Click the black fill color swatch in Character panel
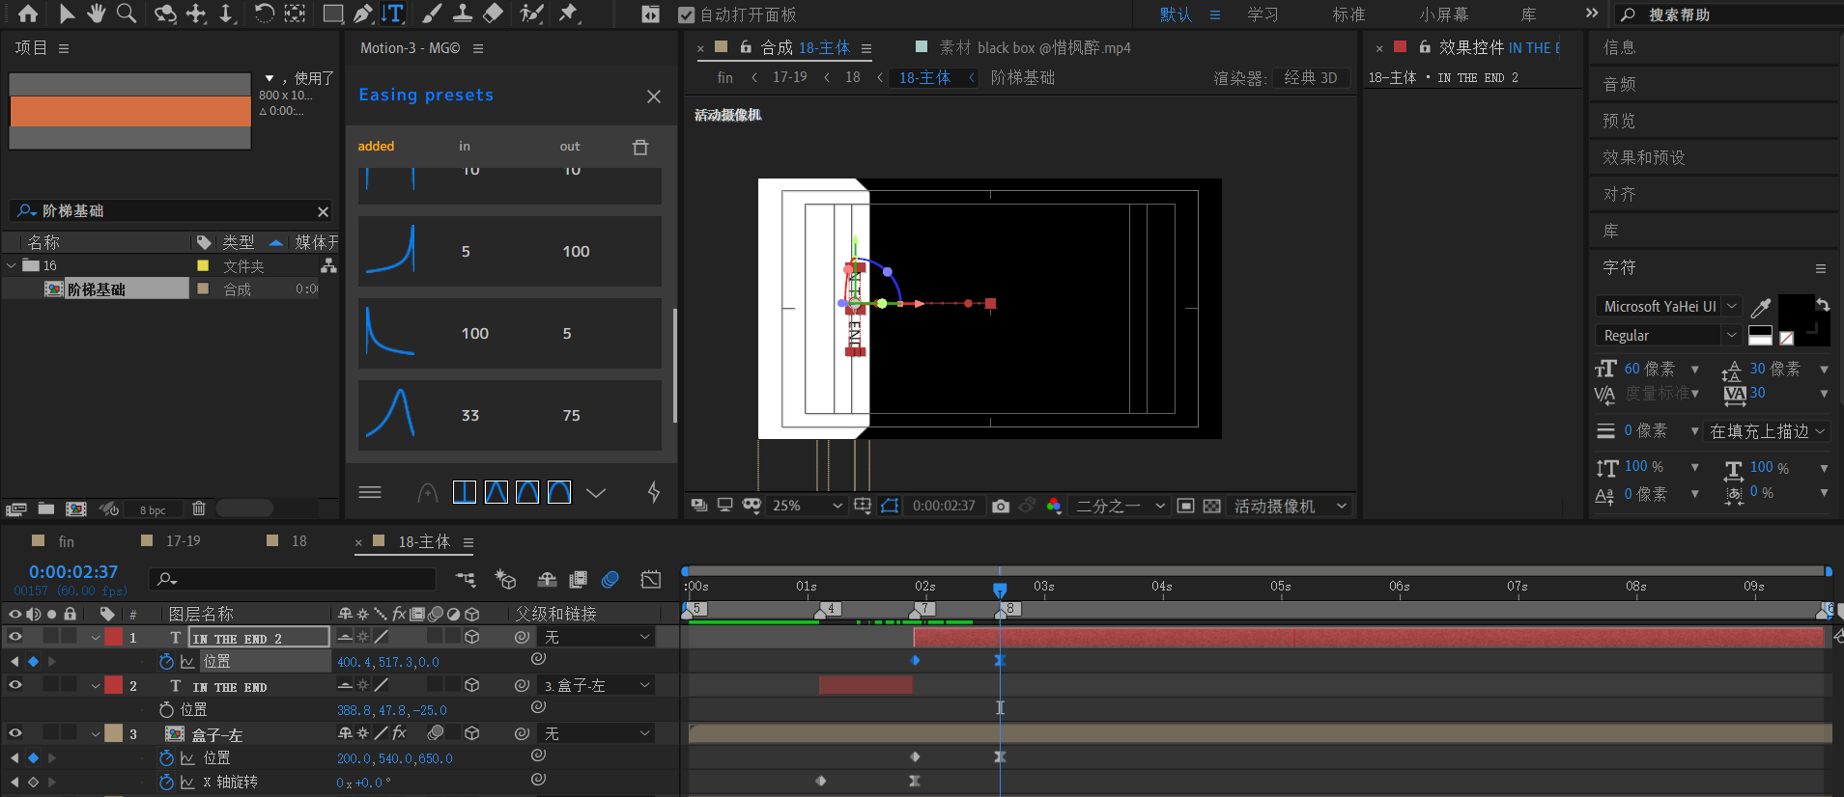This screenshot has height=797, width=1844. pyautogui.click(x=1797, y=313)
